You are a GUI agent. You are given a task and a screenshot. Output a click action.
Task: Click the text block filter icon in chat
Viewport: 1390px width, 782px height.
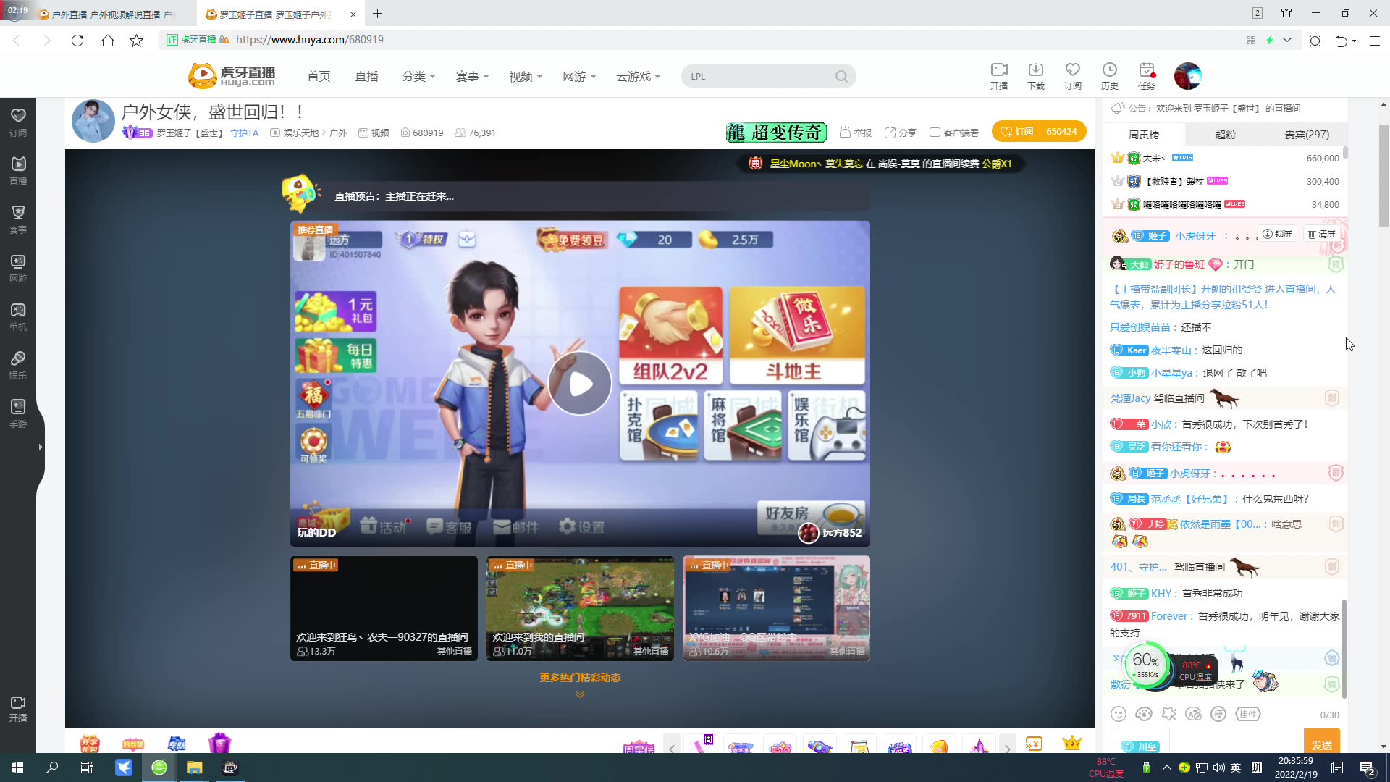1194,714
